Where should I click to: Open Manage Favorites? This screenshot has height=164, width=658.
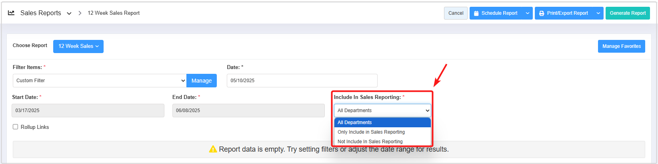click(x=621, y=46)
